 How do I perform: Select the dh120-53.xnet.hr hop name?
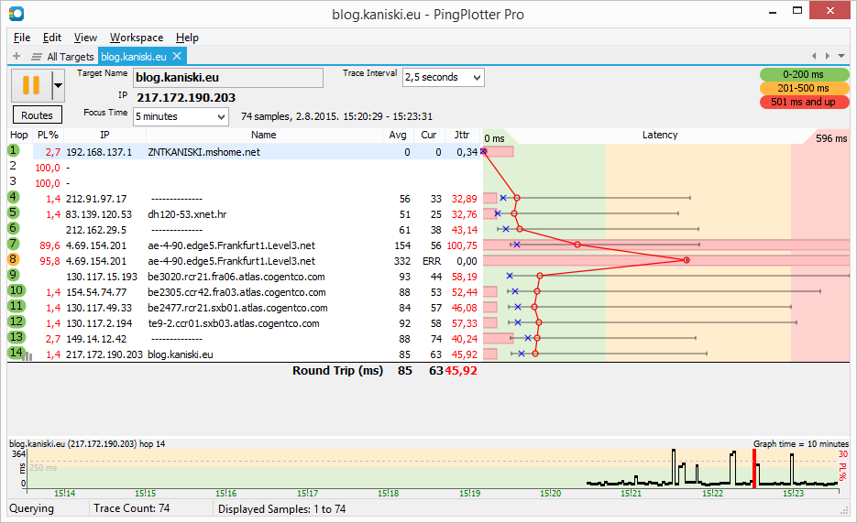pos(187,214)
